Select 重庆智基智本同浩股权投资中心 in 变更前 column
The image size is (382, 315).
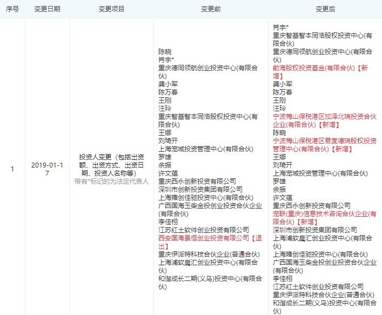[x=208, y=120]
